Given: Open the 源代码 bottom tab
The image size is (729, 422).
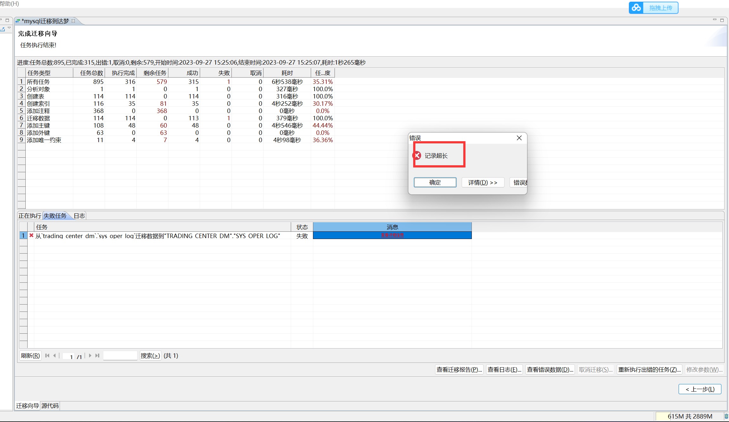Looking at the screenshot, I should (x=50, y=406).
